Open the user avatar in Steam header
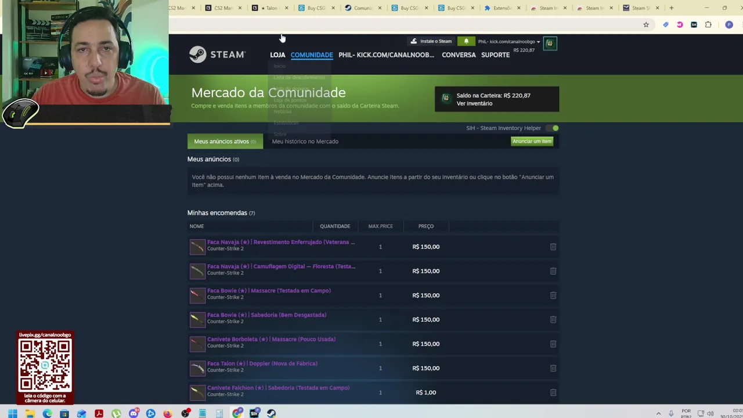Viewport: 743px width, 418px height. (550, 43)
